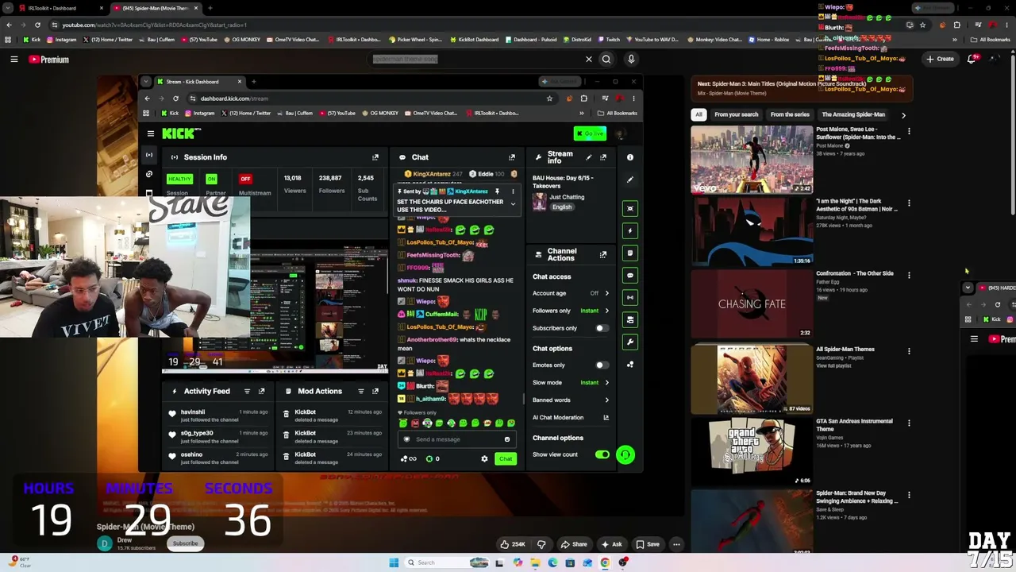
Task: Expand the pinned chat message chevron
Action: pos(513,204)
